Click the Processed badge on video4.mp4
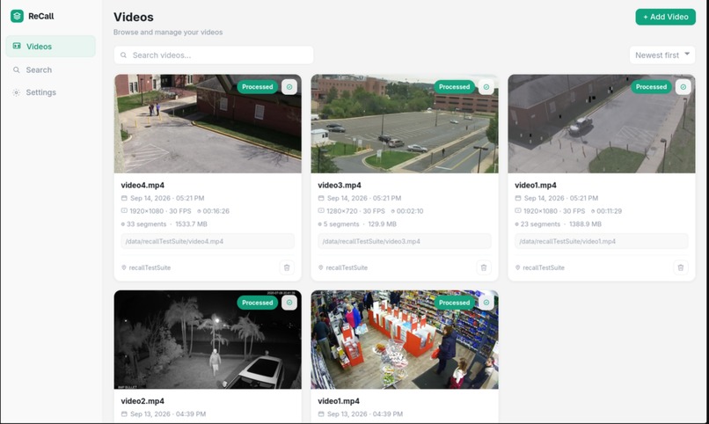This screenshot has height=424, width=709. click(x=257, y=87)
